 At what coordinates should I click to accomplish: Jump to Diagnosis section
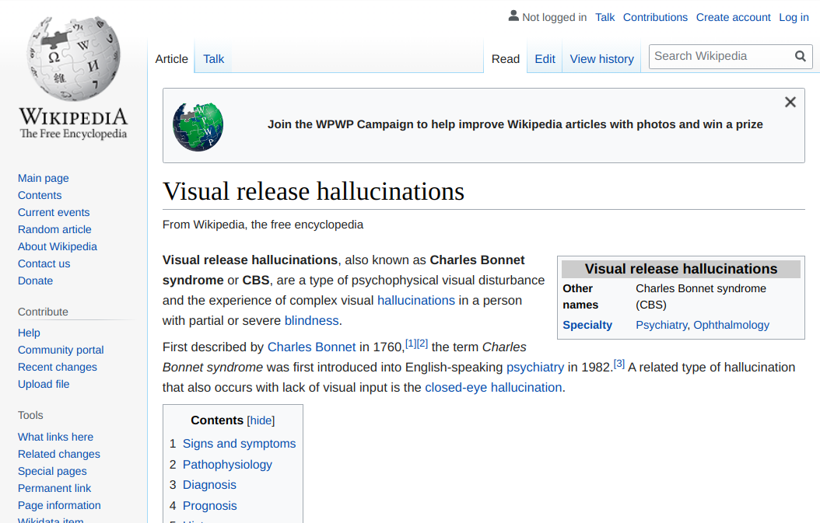tap(209, 485)
